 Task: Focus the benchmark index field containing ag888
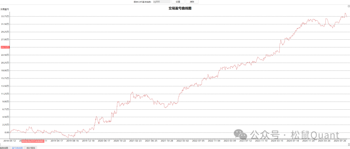(x=161, y=2)
